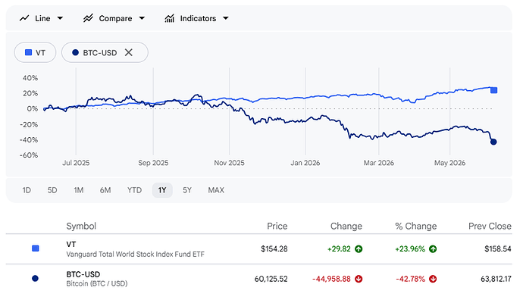Expand the Indicators dropdown arrow
Screen dimensions: 523x300
tap(226, 18)
